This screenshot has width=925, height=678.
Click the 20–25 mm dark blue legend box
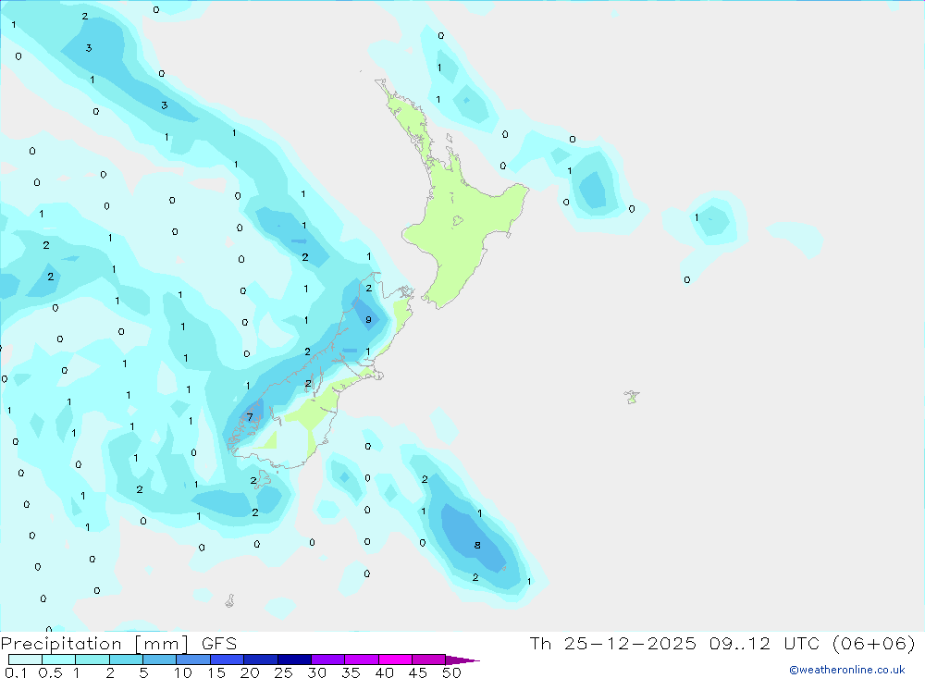pyautogui.click(x=261, y=660)
